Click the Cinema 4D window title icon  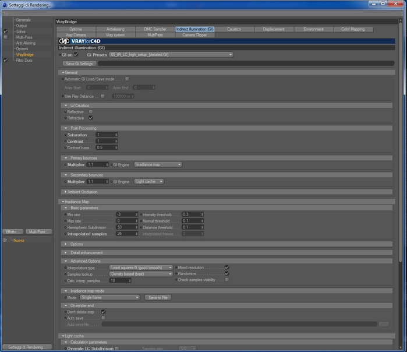[5, 5]
